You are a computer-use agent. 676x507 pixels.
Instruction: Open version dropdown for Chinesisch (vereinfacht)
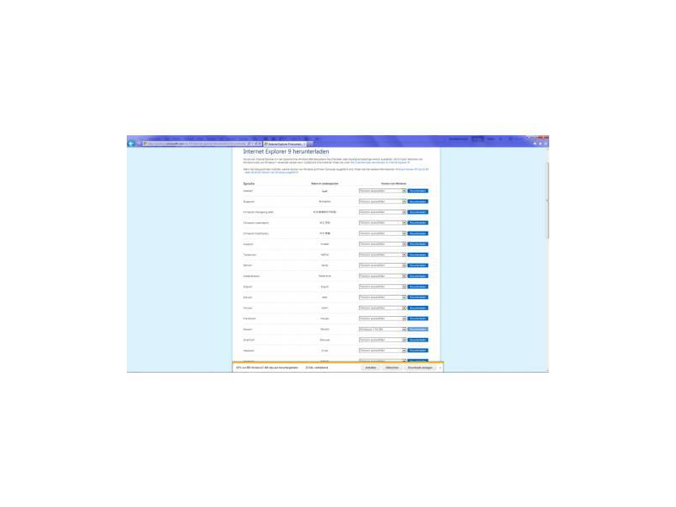click(x=383, y=223)
